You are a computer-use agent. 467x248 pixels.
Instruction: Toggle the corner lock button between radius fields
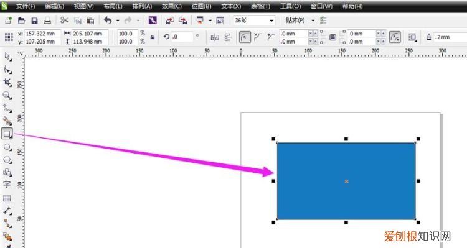[x=333, y=37]
